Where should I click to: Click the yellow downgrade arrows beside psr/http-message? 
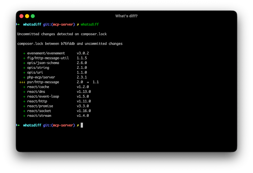[x=22, y=82]
